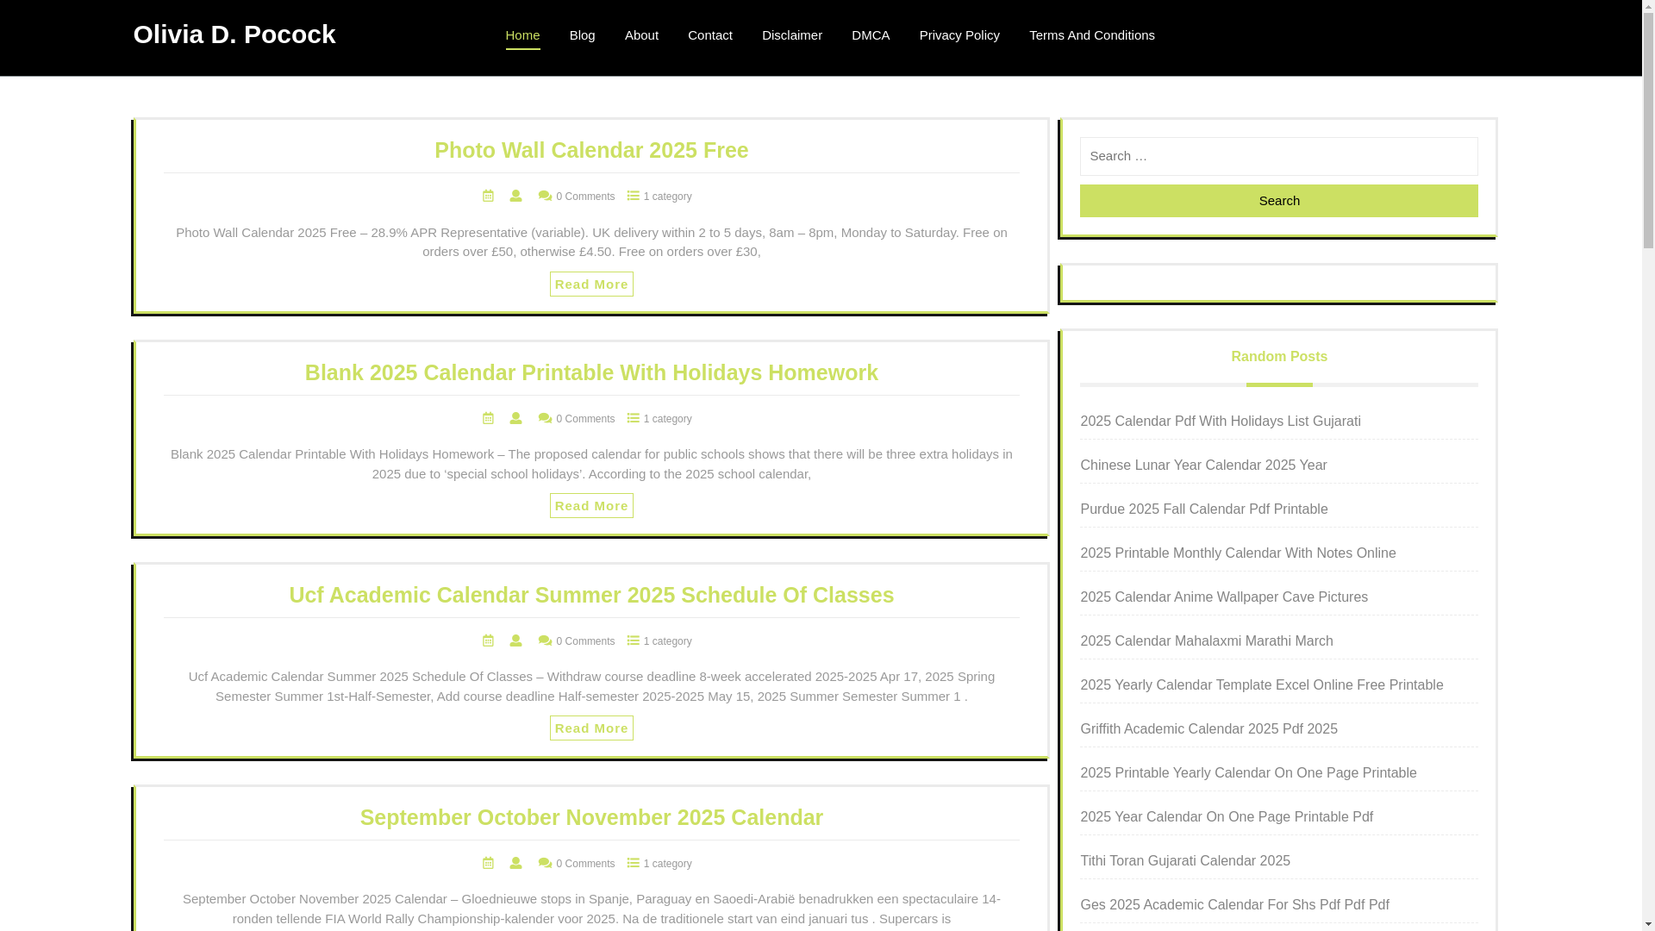Viewport: 1655px width, 931px height.
Task: Open Photo Wall Calendar 2025 Free post title
Action: point(591,150)
